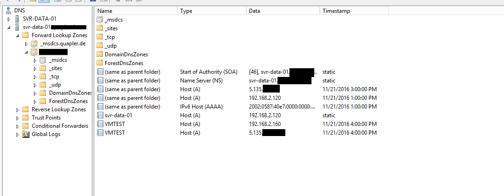
Task: Select VMTEST record with 192.168.2.160
Action: click(237, 124)
